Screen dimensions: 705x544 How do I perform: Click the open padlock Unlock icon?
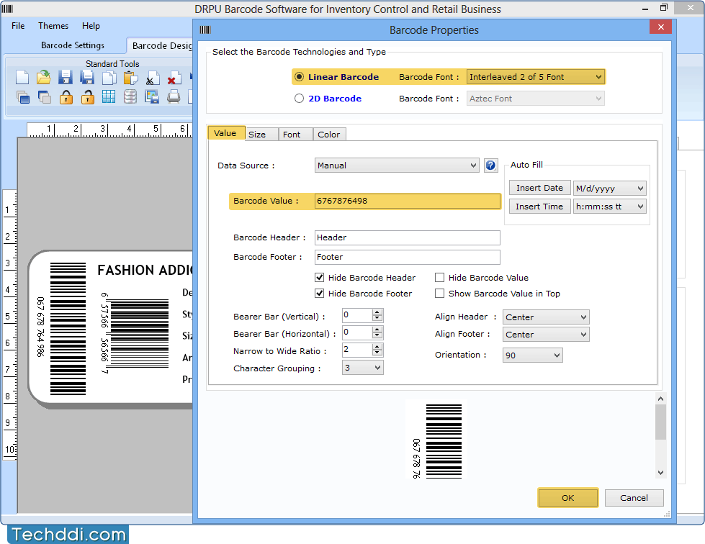tap(87, 96)
